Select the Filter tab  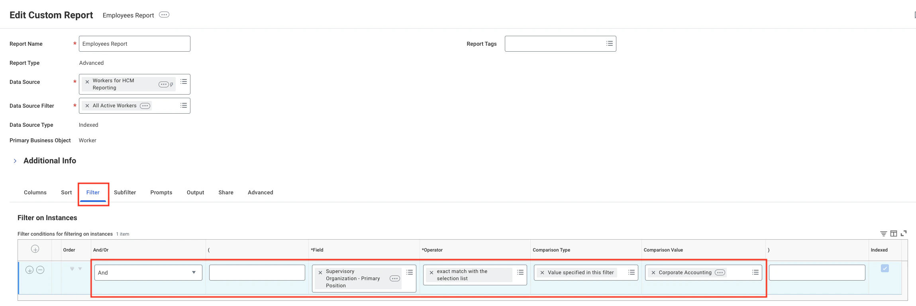click(x=93, y=192)
